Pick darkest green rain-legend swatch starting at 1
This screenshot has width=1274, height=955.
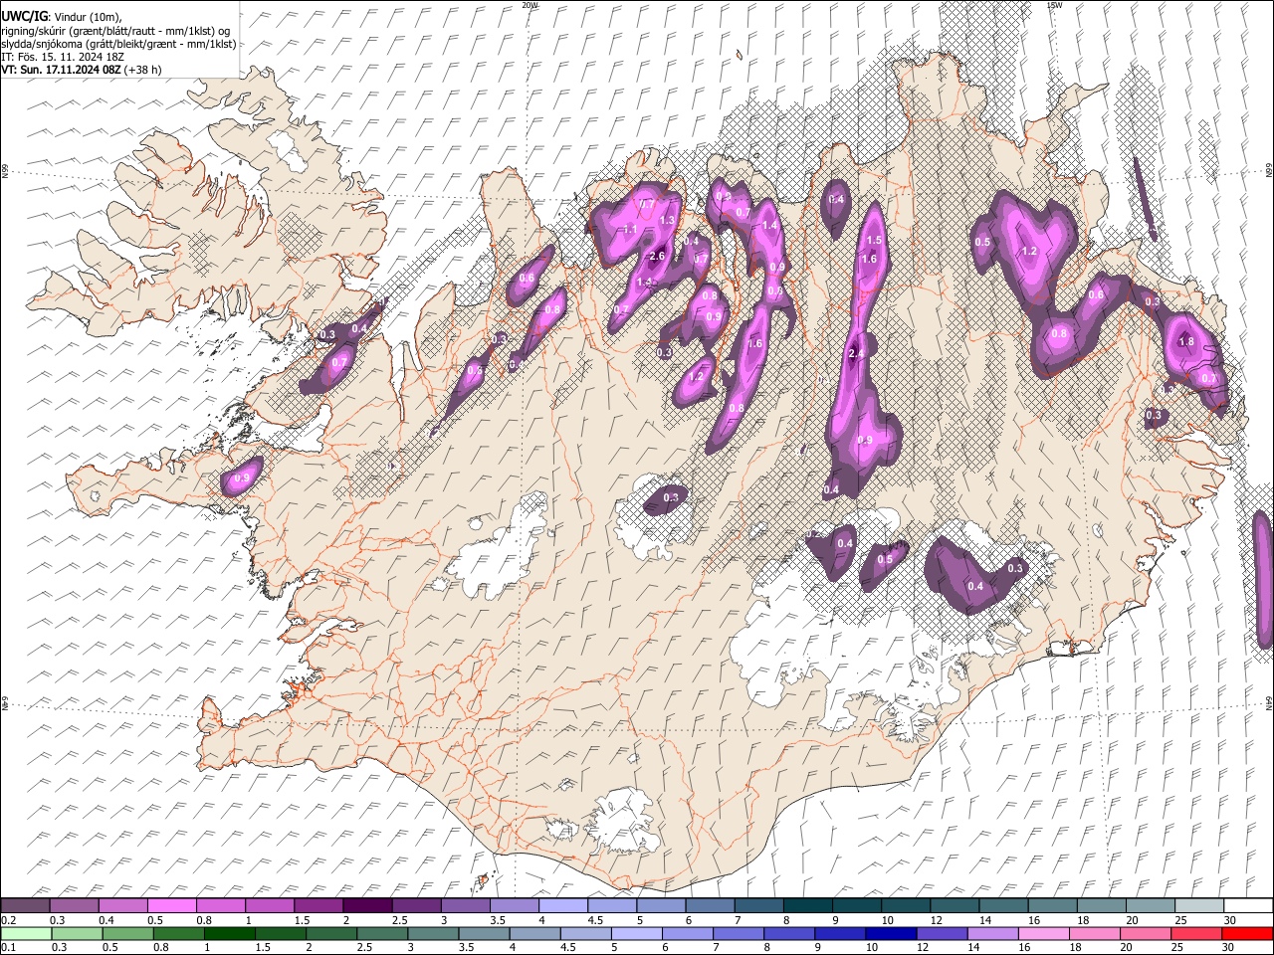click(229, 933)
